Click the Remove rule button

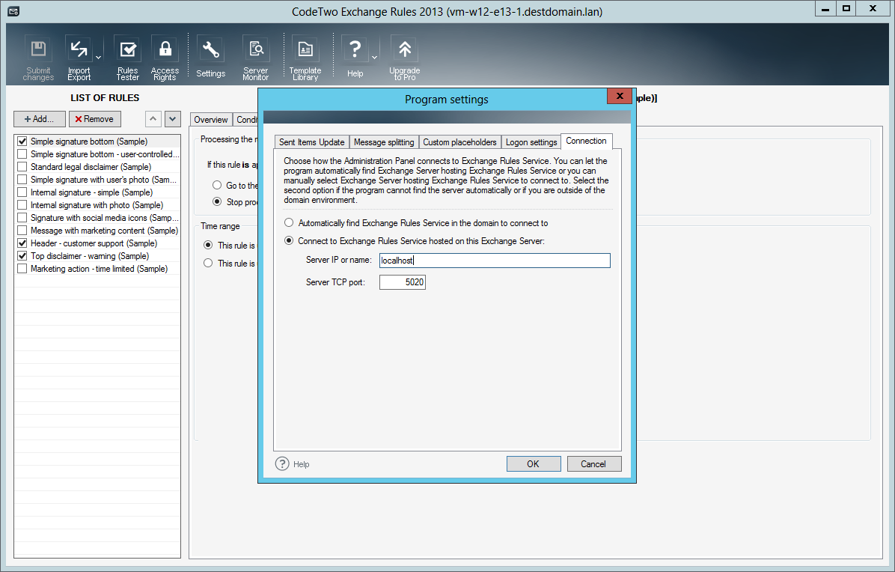[95, 119]
